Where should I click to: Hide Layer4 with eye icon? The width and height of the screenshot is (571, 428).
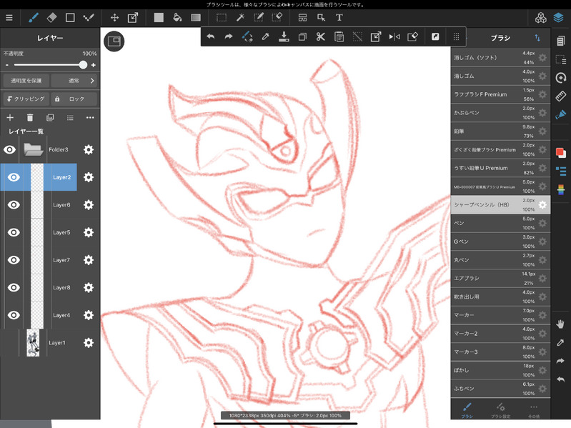click(x=14, y=315)
